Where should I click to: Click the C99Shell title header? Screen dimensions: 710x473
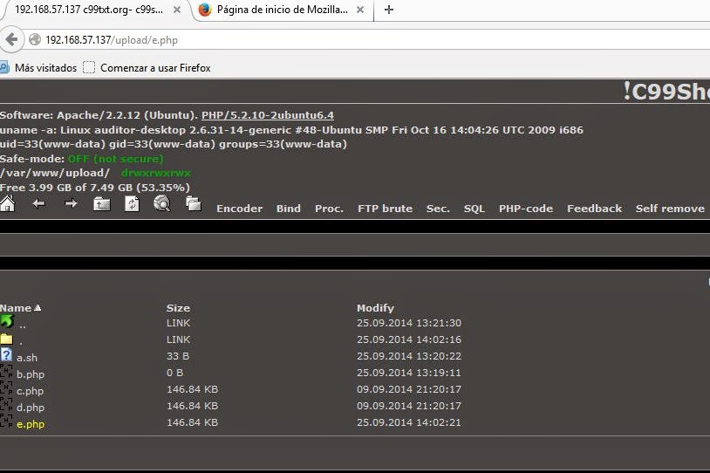tap(666, 91)
